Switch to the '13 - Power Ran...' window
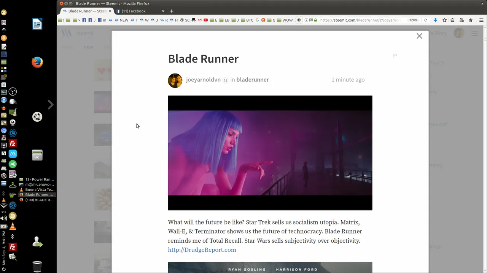487x273 pixels. tap(37, 179)
